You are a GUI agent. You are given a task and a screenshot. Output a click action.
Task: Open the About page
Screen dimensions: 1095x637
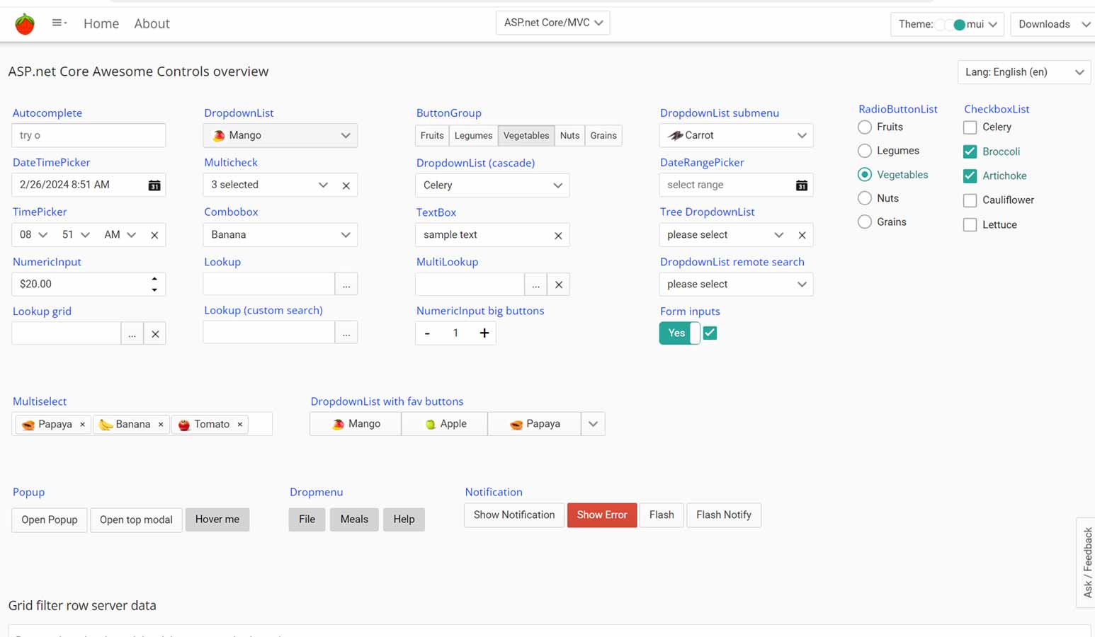pyautogui.click(x=152, y=24)
